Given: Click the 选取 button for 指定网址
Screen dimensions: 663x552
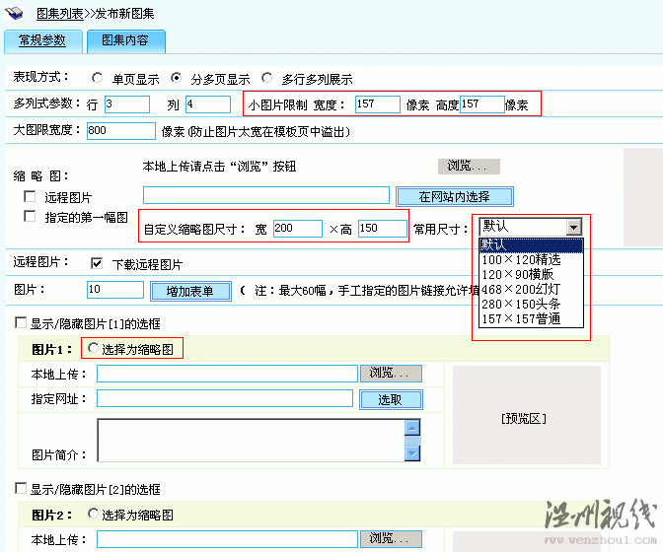Looking at the screenshot, I should coord(390,399).
